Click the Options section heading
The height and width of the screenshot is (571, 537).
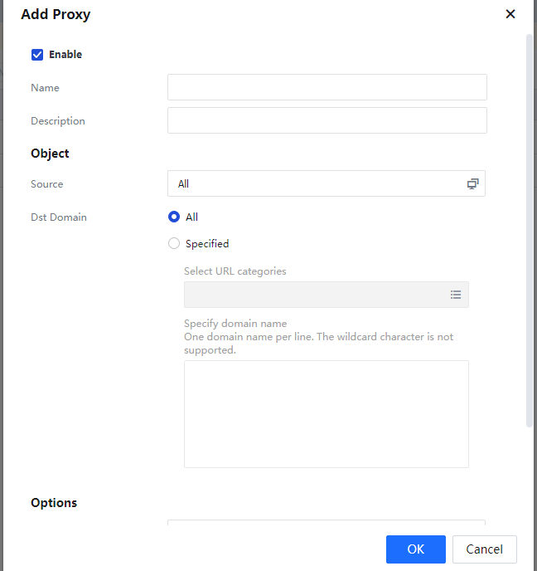click(54, 503)
